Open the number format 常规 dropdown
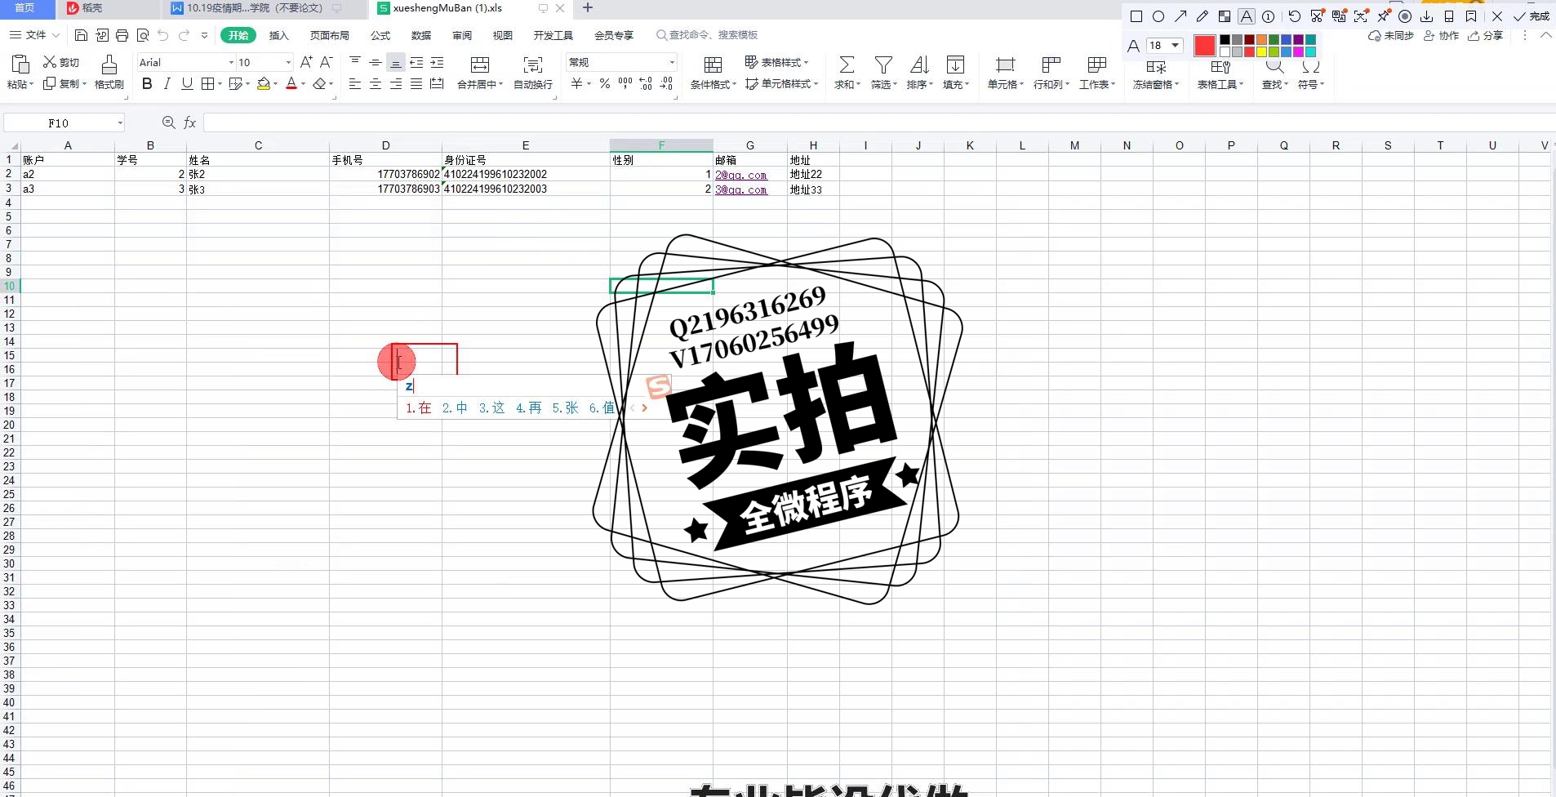 pyautogui.click(x=672, y=62)
